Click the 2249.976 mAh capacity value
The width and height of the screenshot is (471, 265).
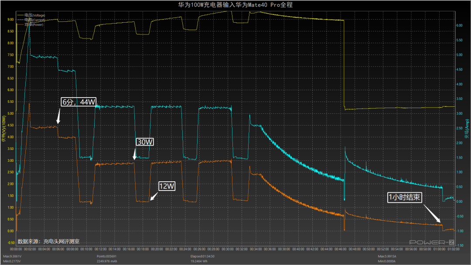(107, 261)
